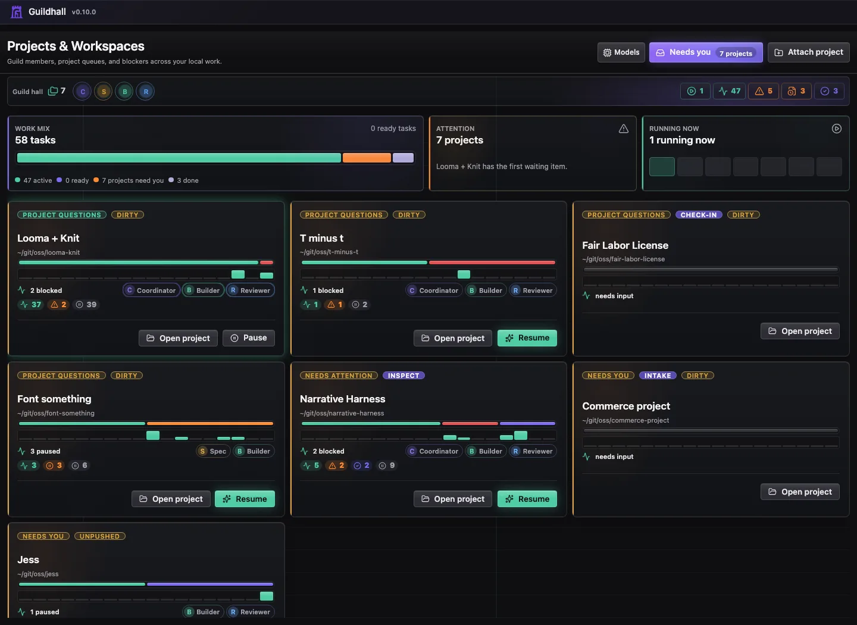Open the Models button
Viewport: 857px width, 625px height.
(621, 52)
